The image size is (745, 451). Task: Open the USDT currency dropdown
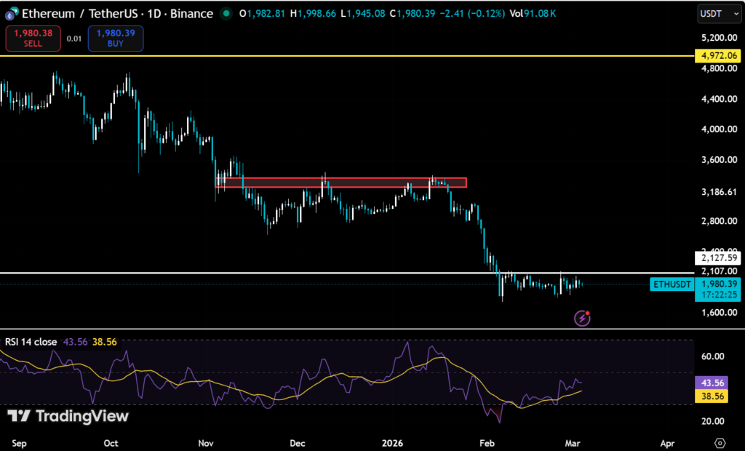pyautogui.click(x=718, y=13)
